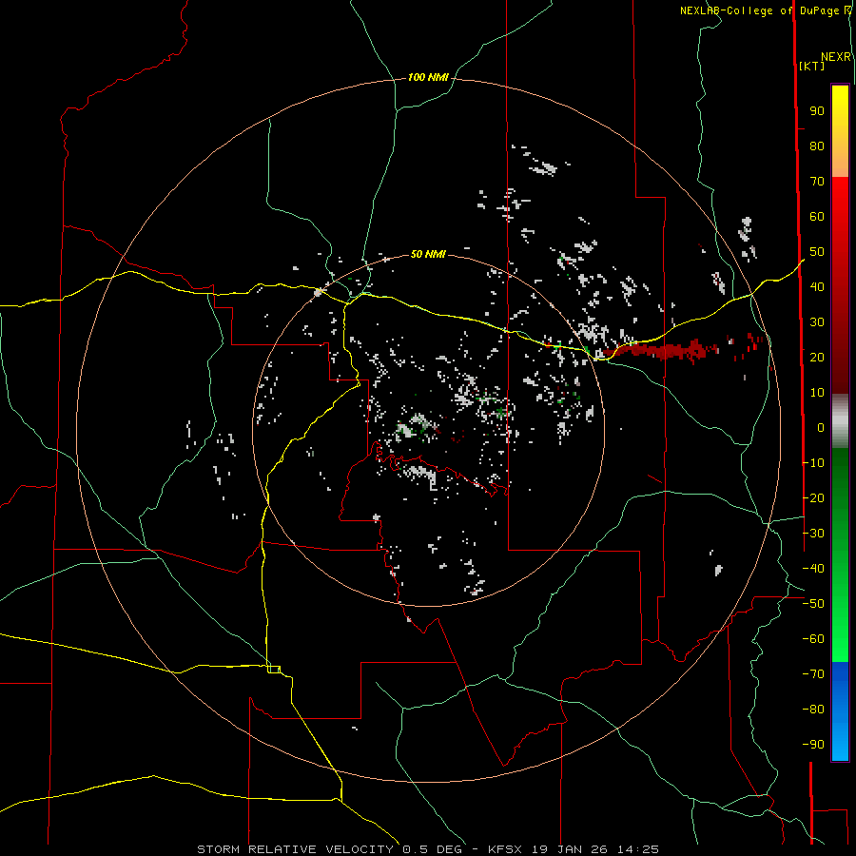856x856 pixels.
Task: Click the 19 JAN 26 date in caption
Action: [569, 849]
